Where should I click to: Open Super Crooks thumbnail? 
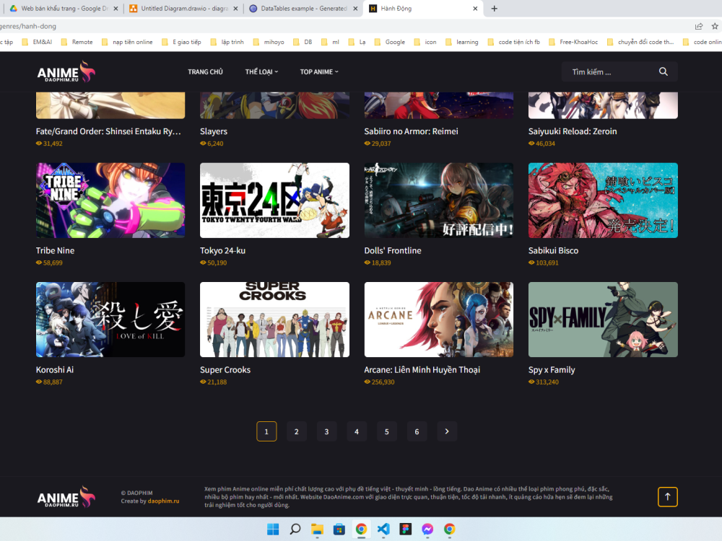(x=274, y=320)
